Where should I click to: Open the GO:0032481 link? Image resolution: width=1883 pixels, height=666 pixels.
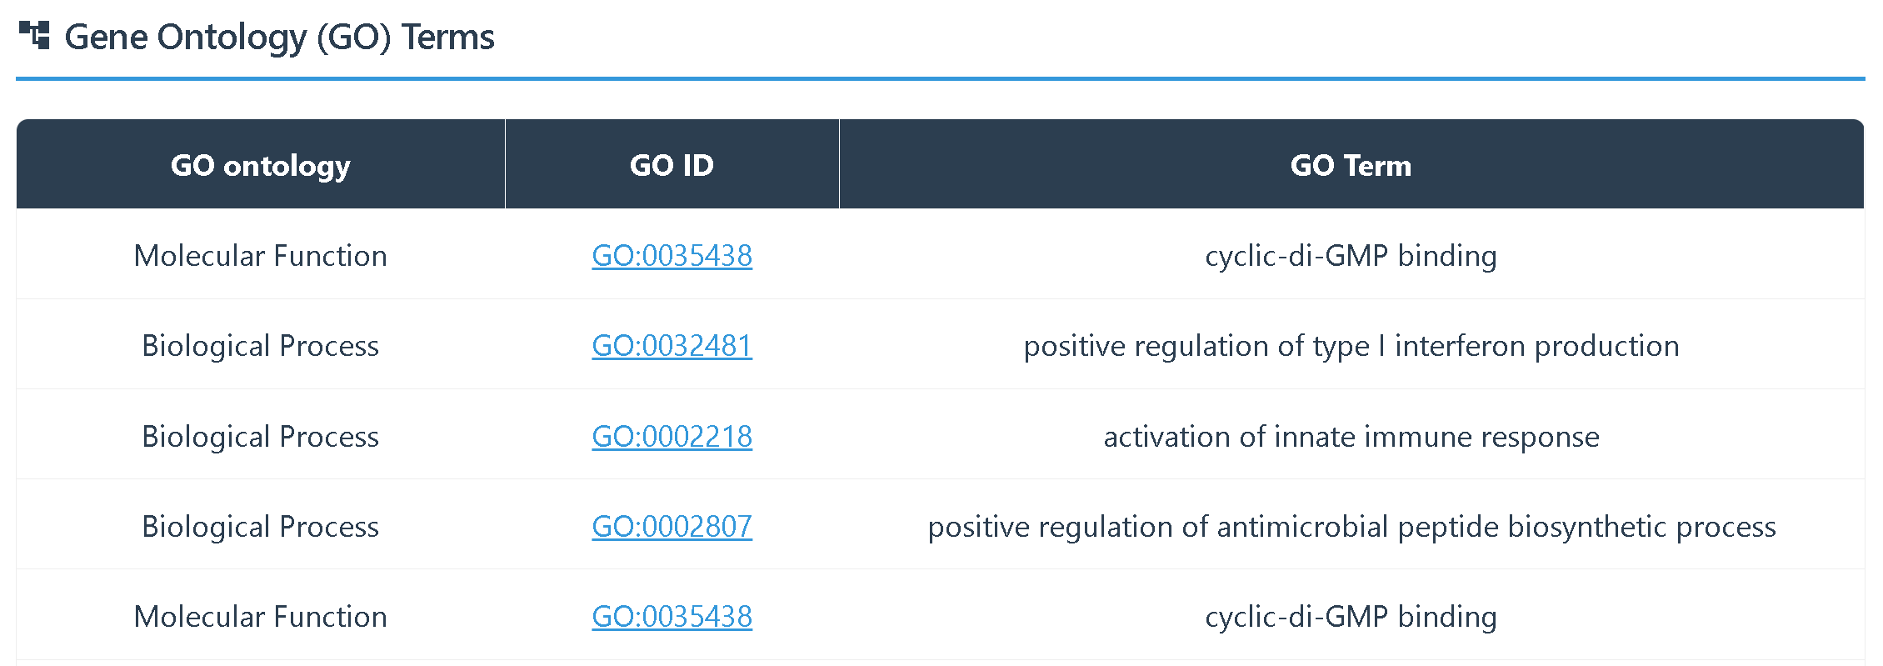pyautogui.click(x=672, y=346)
